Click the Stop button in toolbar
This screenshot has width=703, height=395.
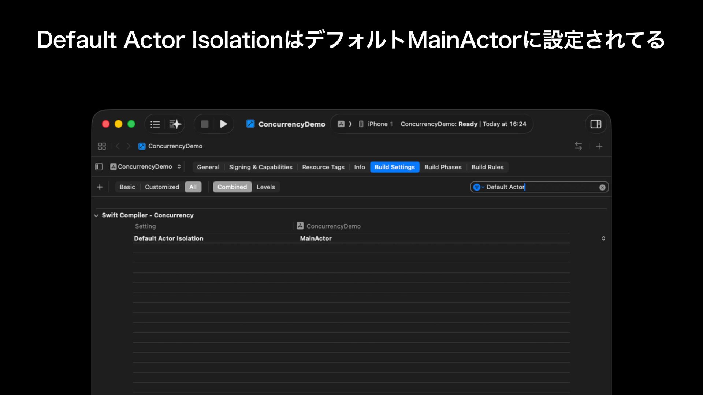click(x=205, y=124)
